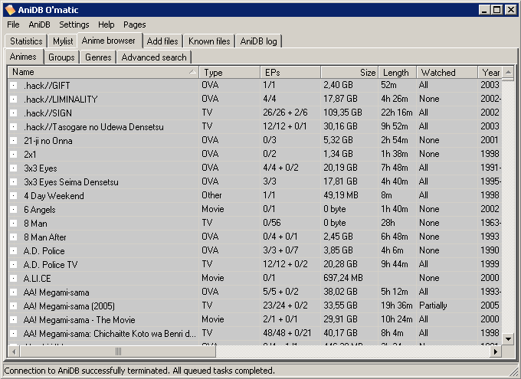521x379 pixels.
Task: Select the Anime browser tab
Action: [109, 41]
